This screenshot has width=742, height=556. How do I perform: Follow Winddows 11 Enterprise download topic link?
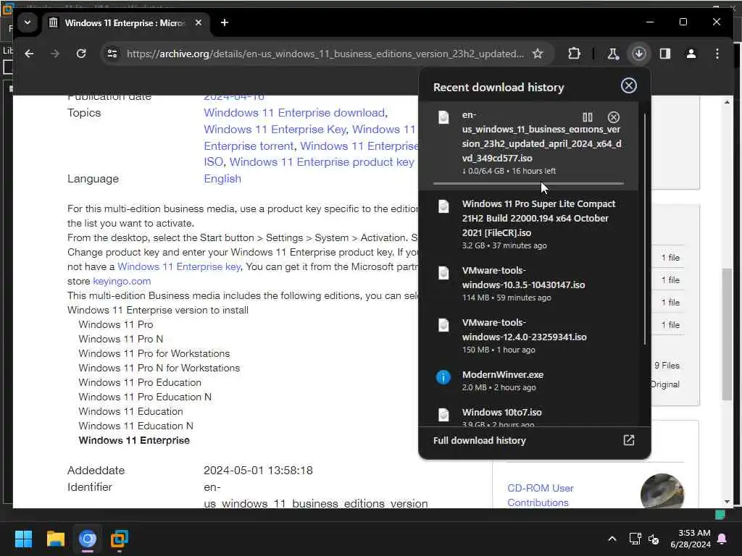click(294, 113)
